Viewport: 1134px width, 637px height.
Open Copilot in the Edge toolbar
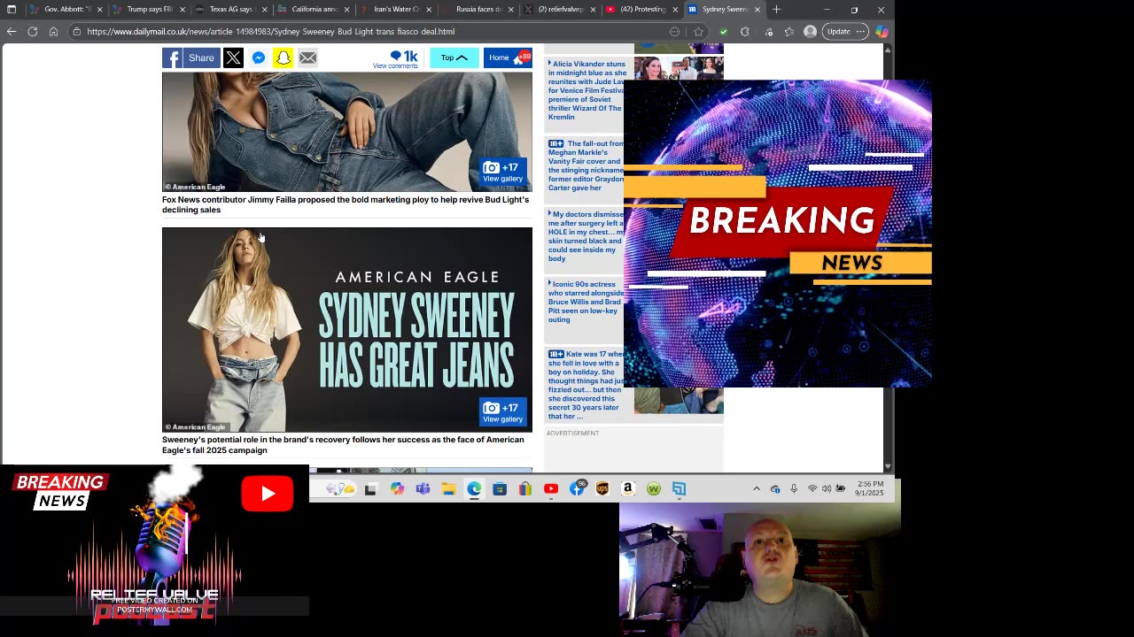882,31
